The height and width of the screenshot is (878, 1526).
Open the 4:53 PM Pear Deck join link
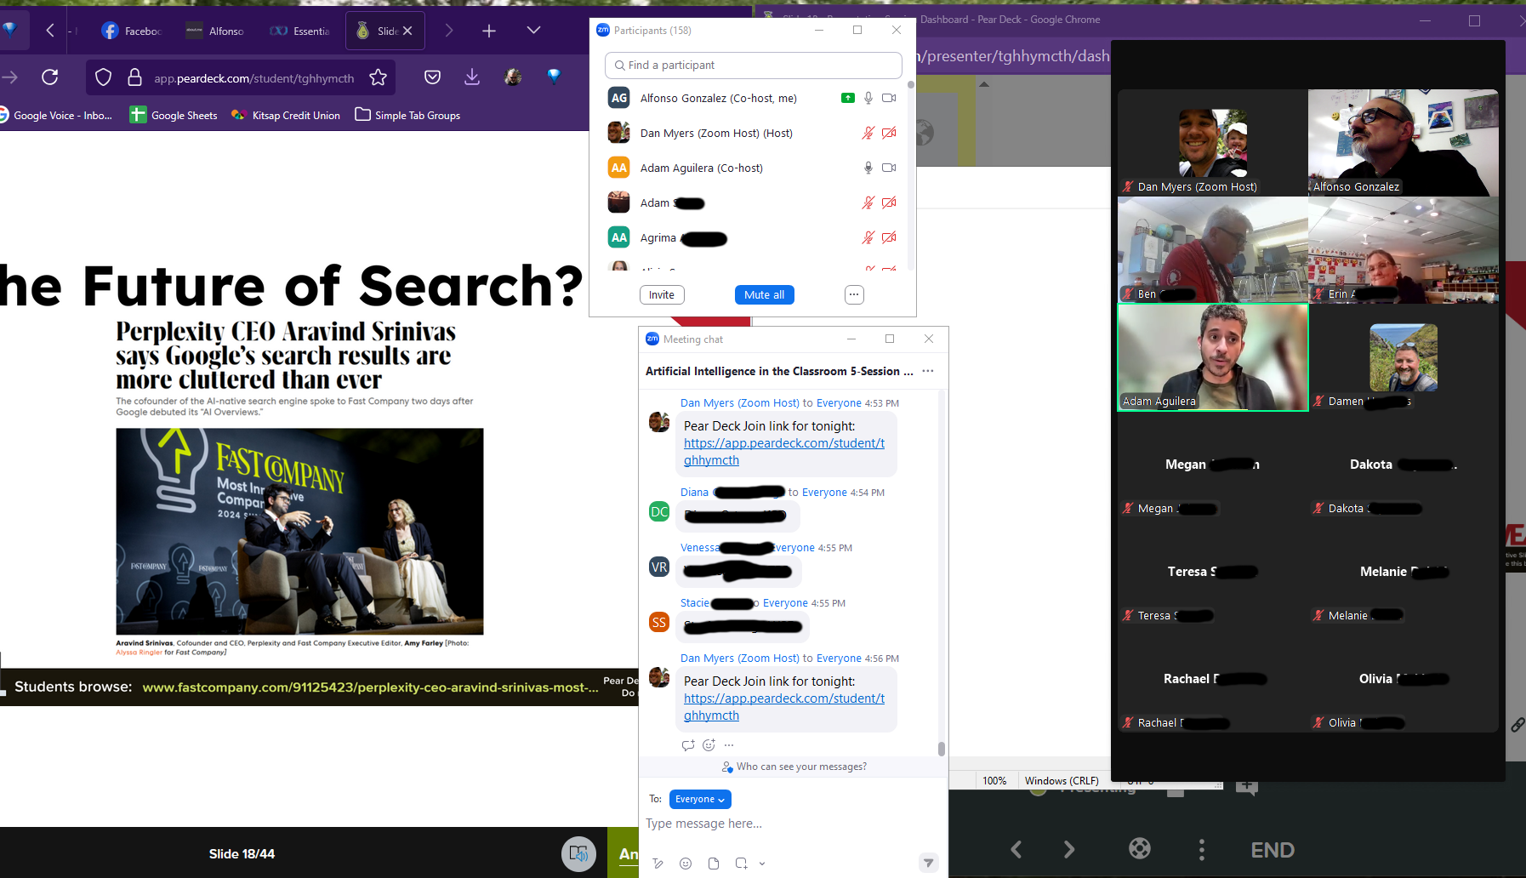(x=783, y=452)
